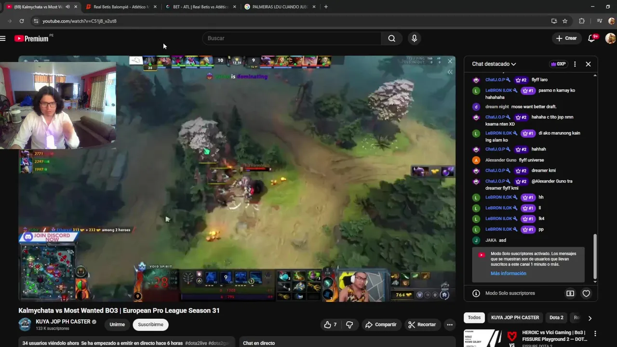Open browser extensions puzzle icon
617x347 pixels.
pyautogui.click(x=582, y=21)
